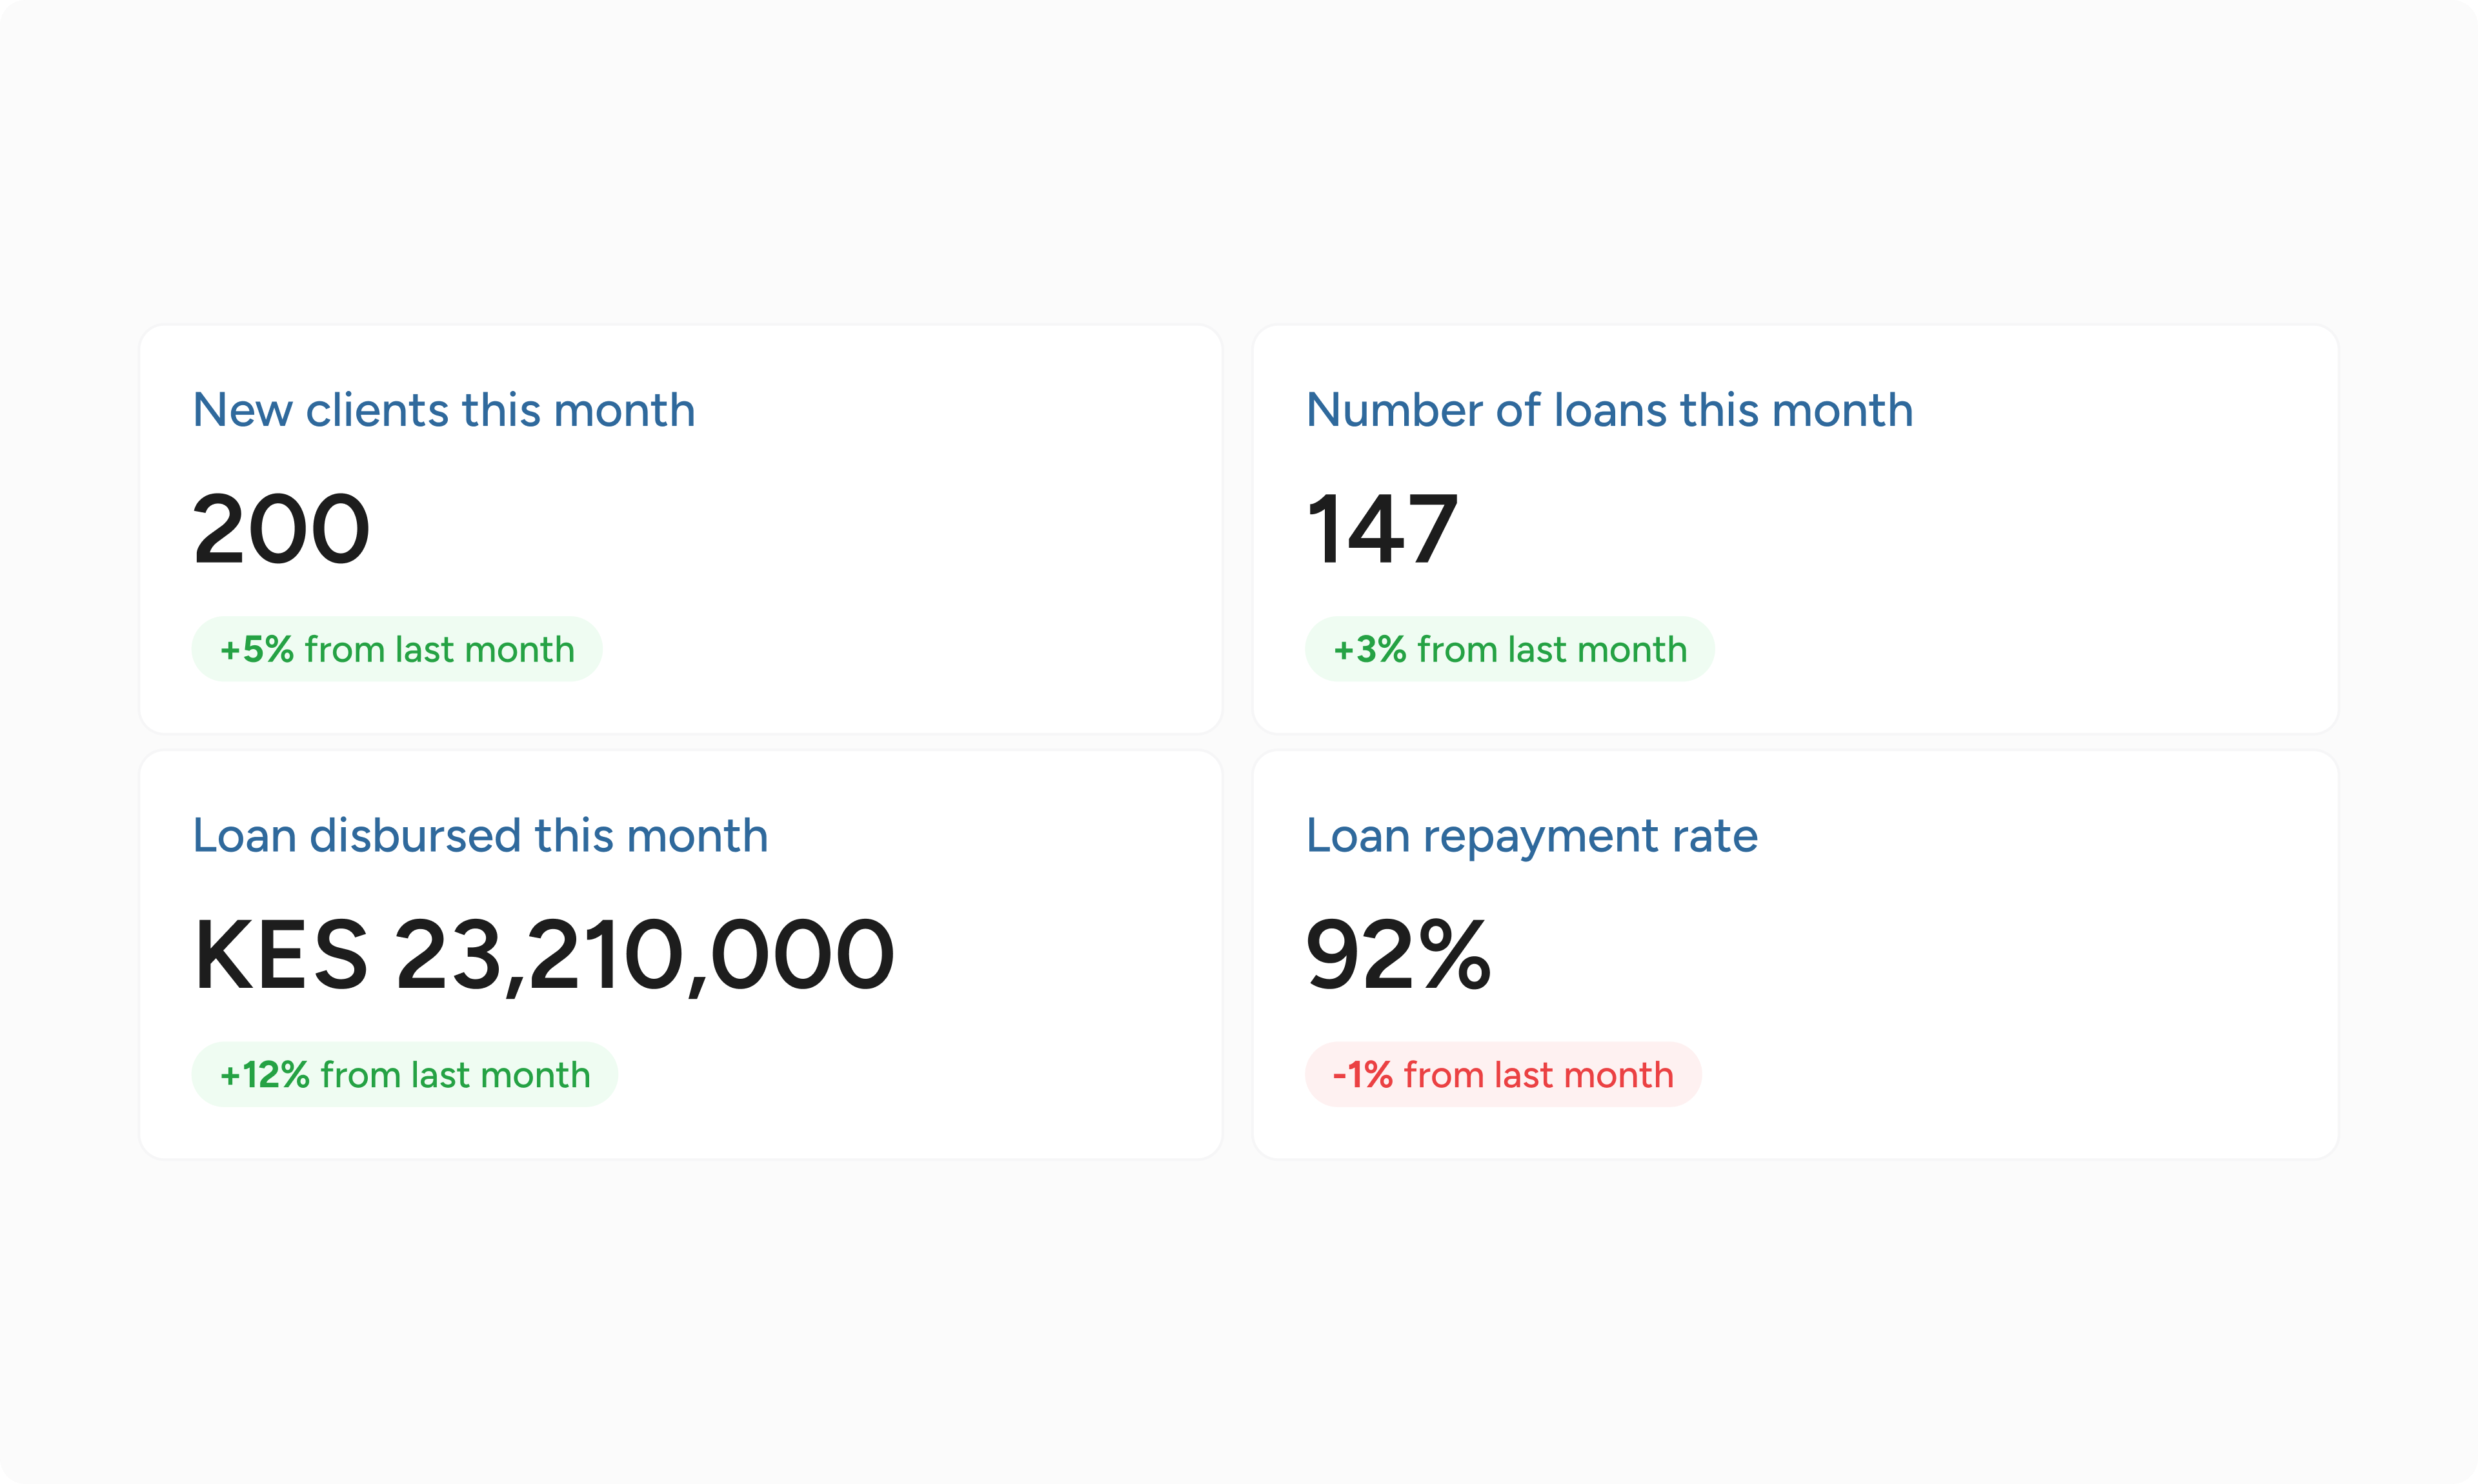Open the Number of loans this month card
This screenshot has height=1484, width=2478.
1795,529
